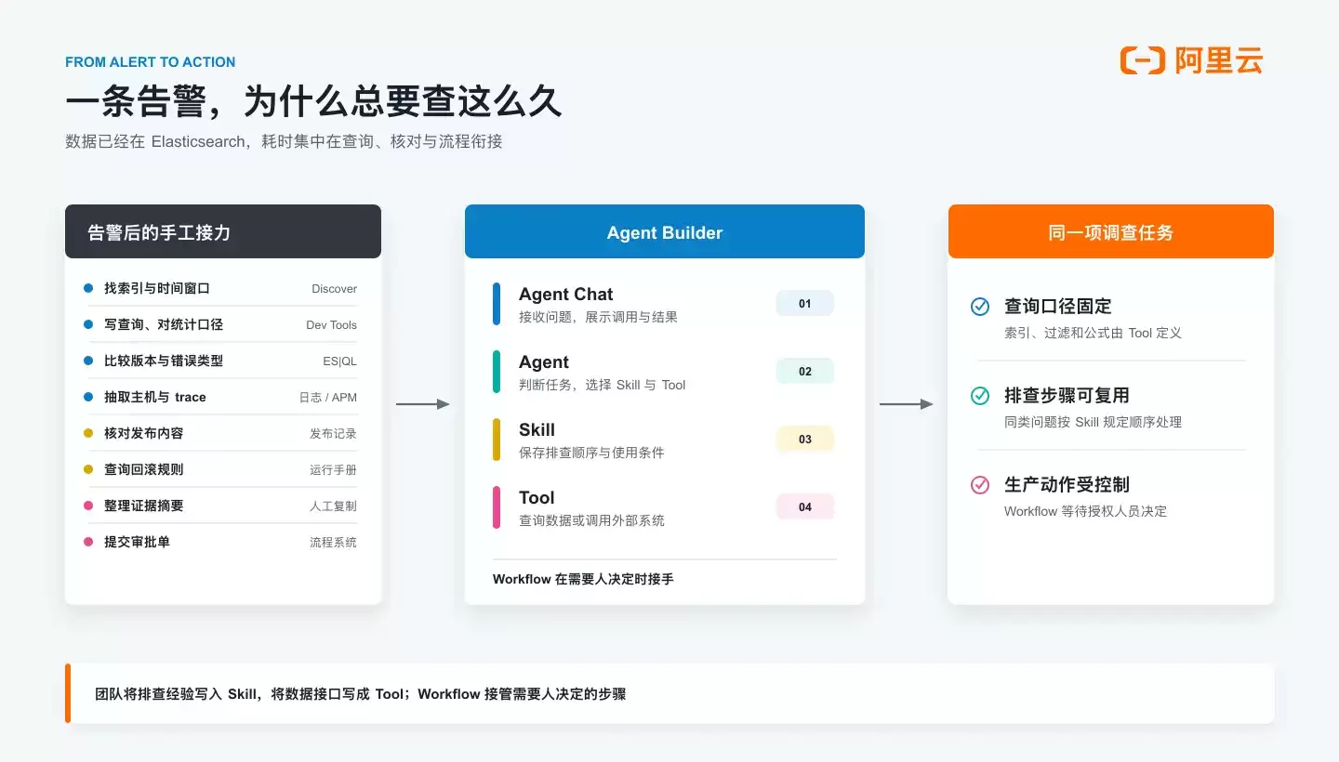Select the 04 badge for Tool
This screenshot has width=1339, height=762.
(x=805, y=506)
